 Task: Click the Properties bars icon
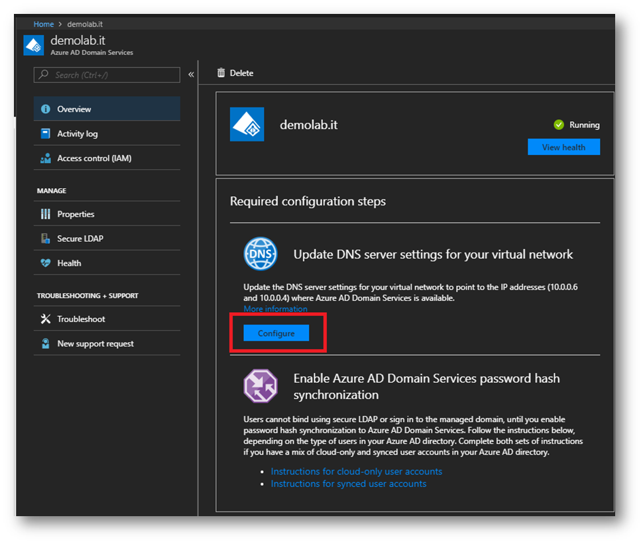[46, 214]
